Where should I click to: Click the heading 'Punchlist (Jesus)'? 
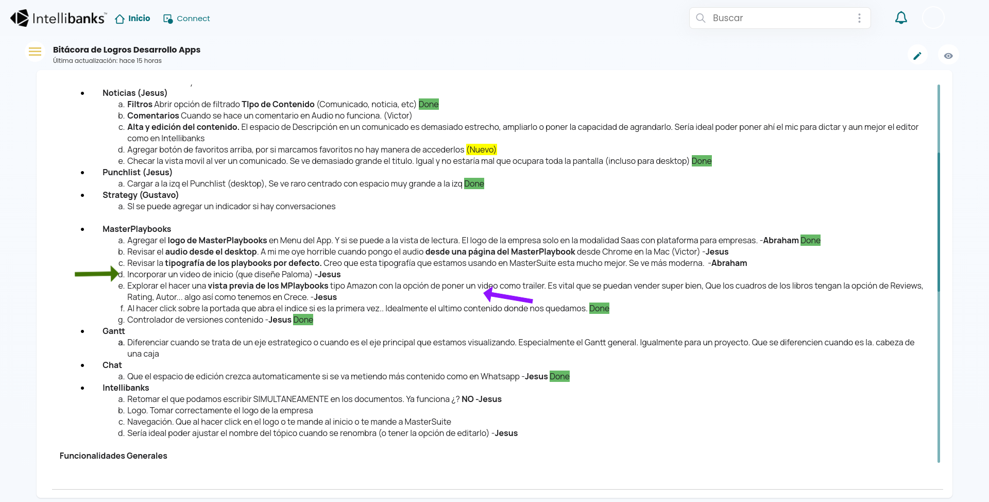click(x=138, y=172)
